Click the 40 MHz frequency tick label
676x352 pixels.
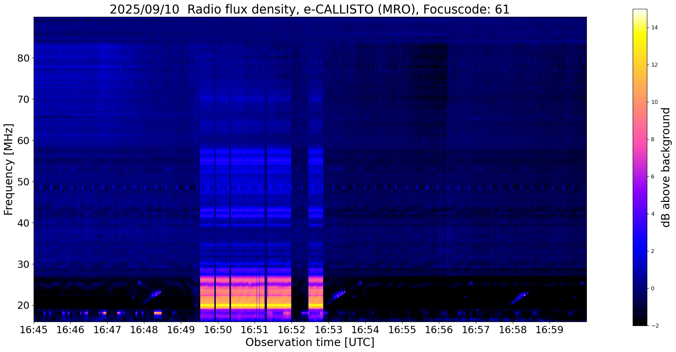23,223
